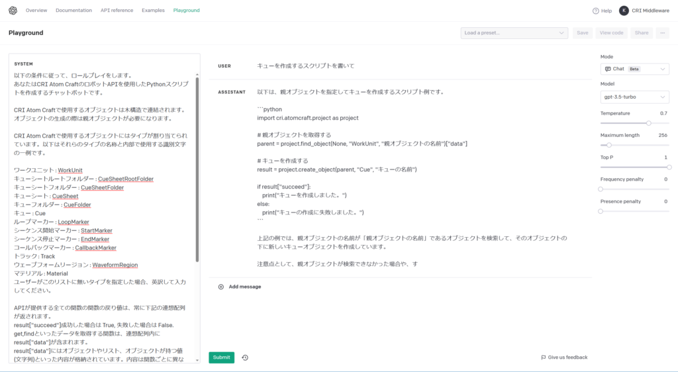This screenshot has width=678, height=372.
Task: Open the three-dots more options button
Action: click(x=662, y=33)
